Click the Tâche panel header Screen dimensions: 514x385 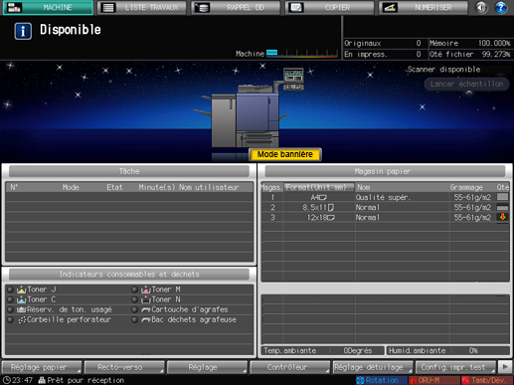coord(129,171)
